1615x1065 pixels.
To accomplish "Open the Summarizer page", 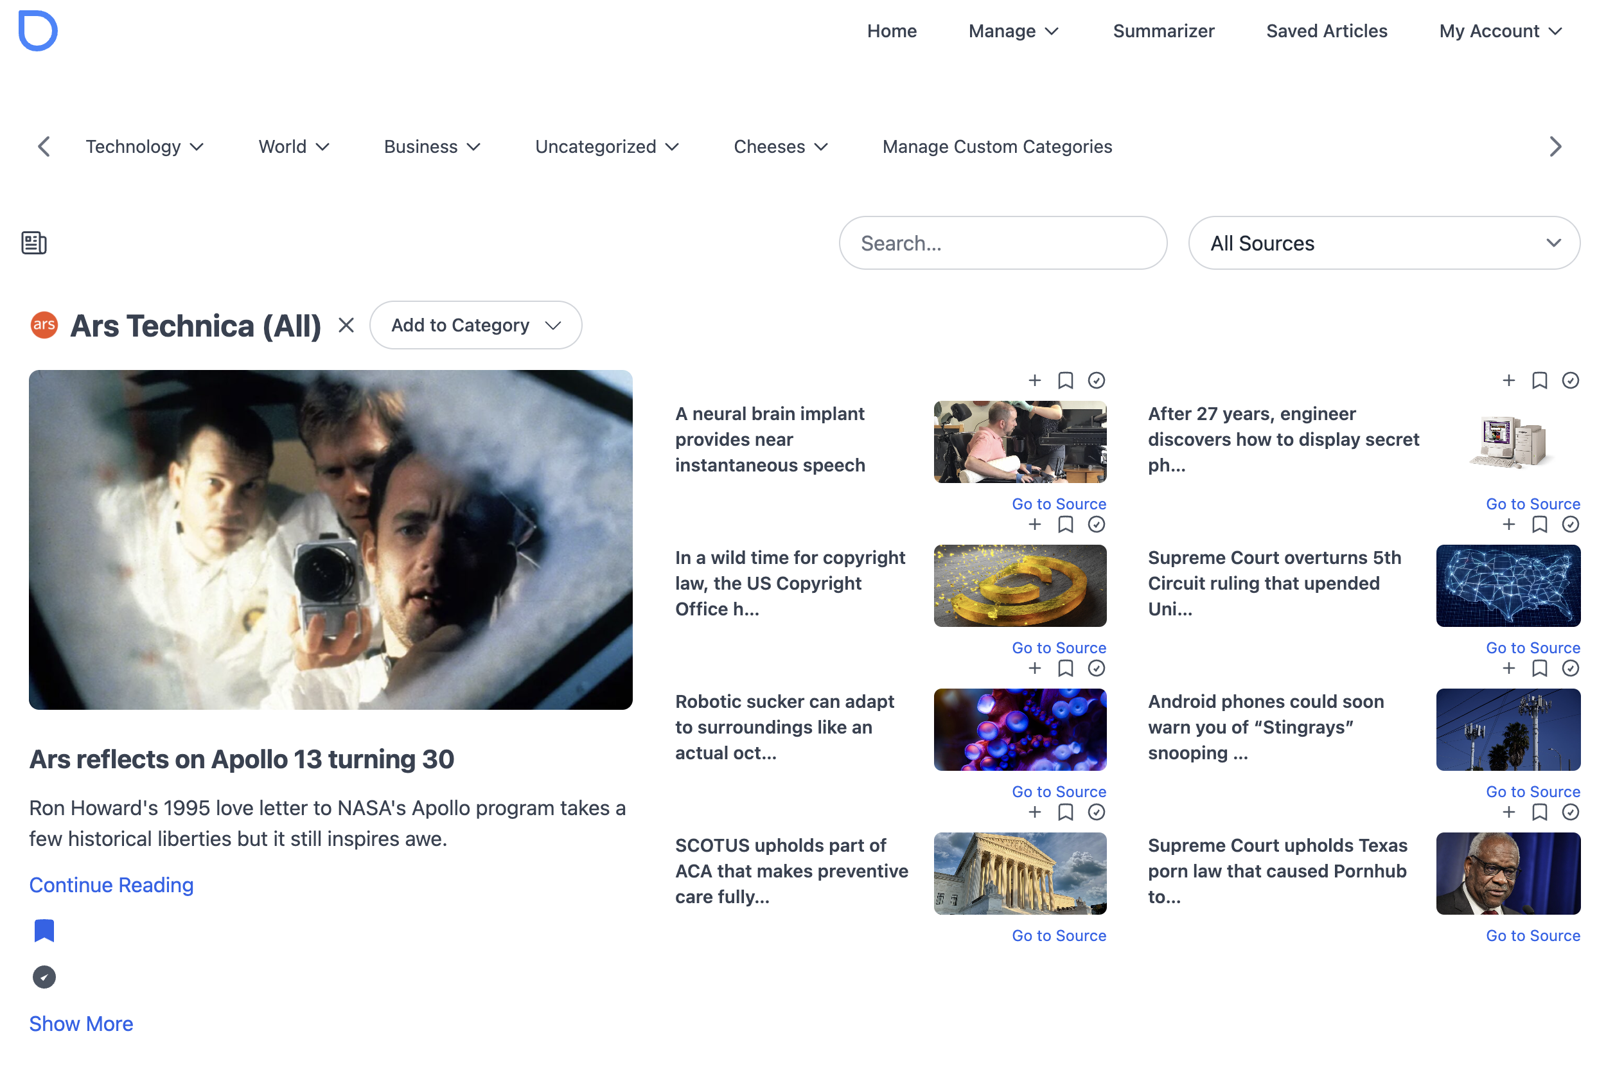I will 1163,31.
